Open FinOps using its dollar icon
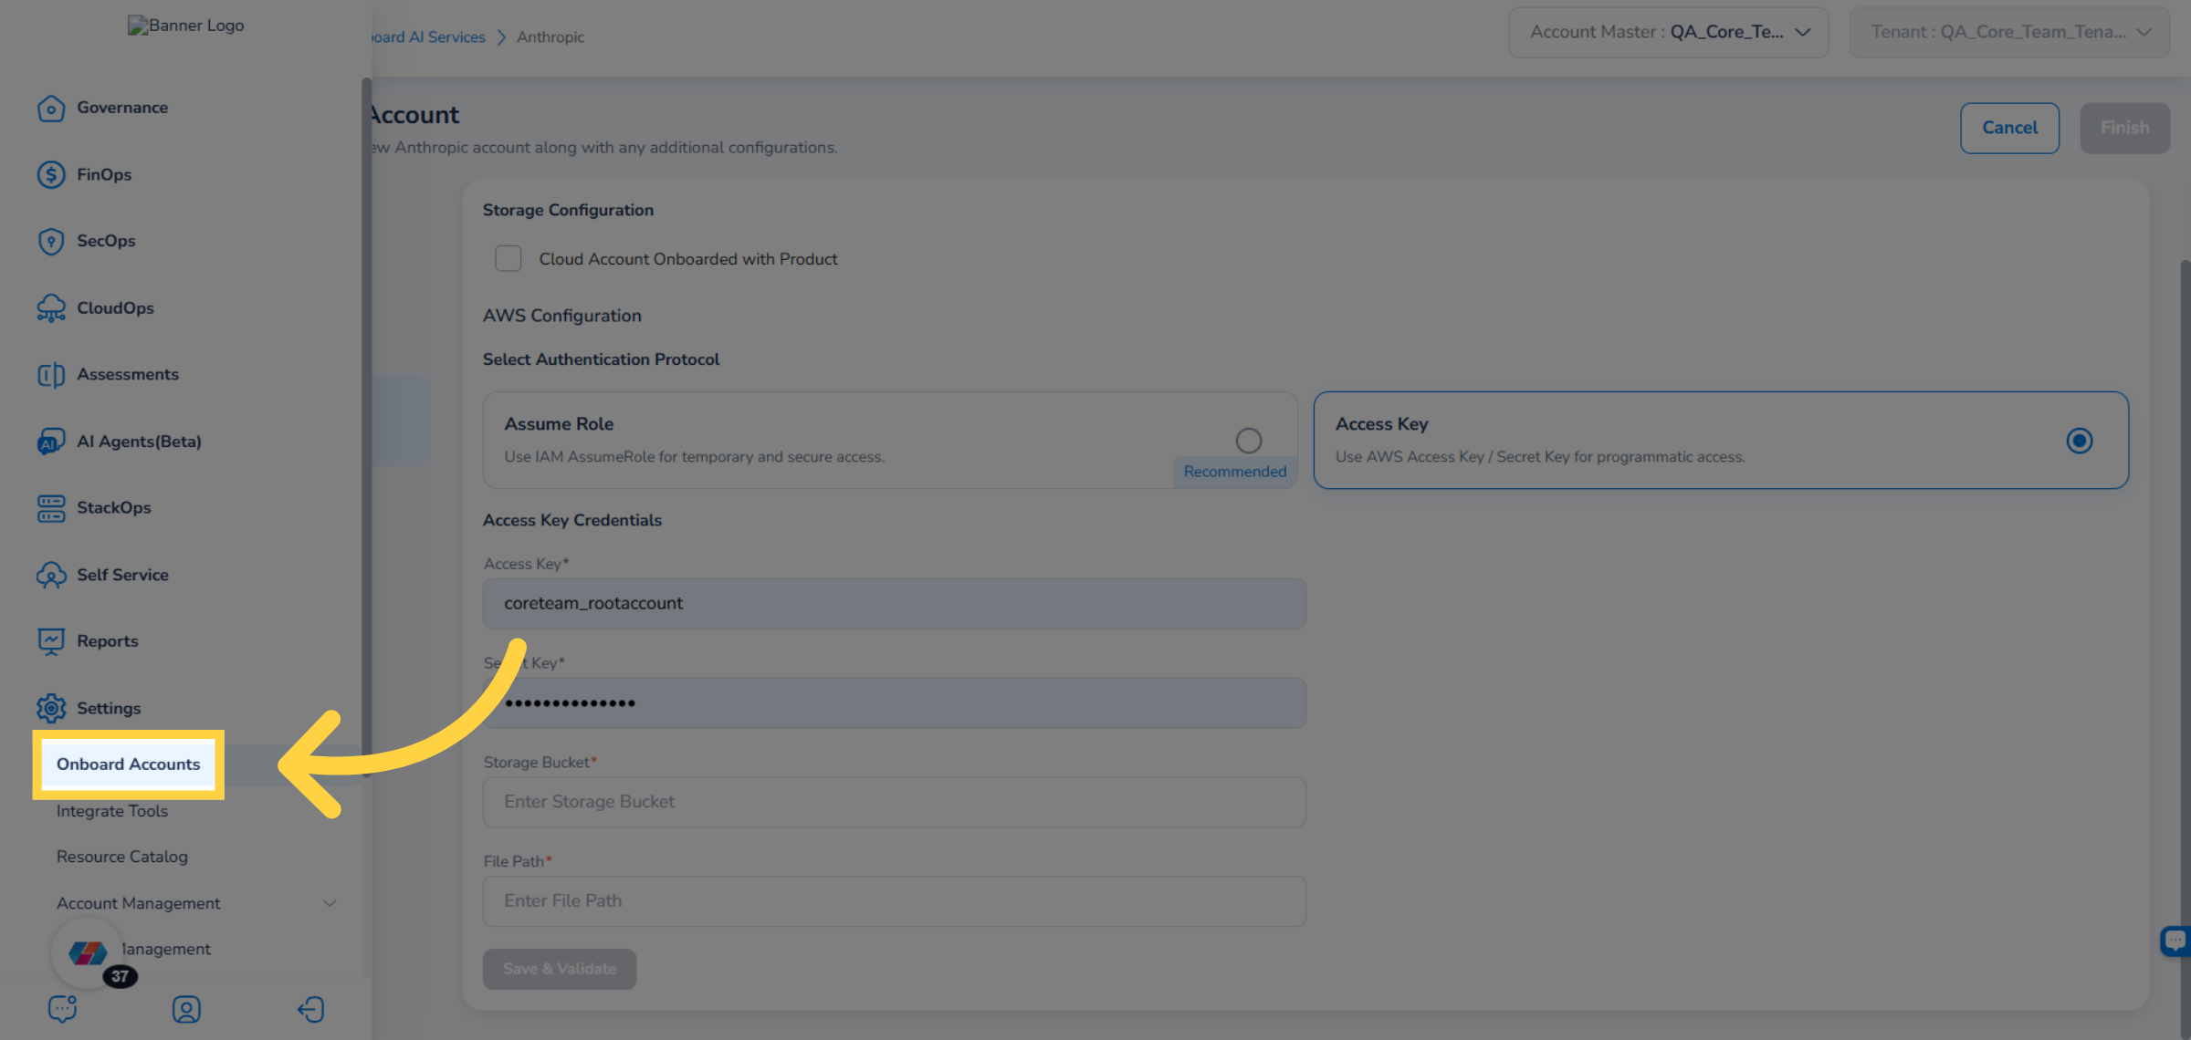 51,174
